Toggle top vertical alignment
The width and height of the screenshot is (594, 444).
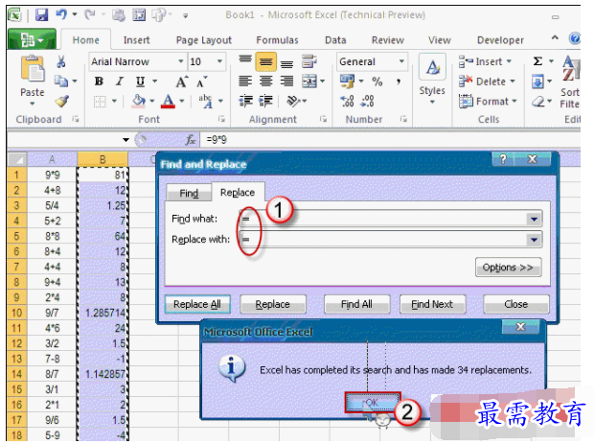245,60
